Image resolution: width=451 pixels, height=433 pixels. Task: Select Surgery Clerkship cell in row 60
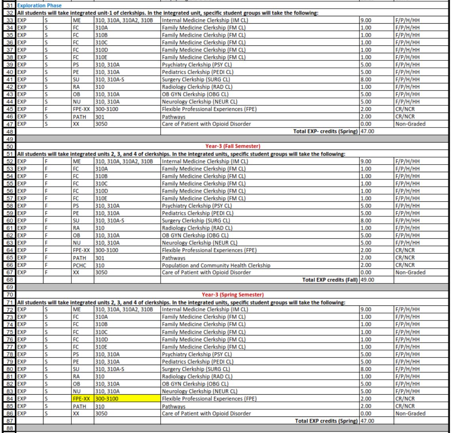(196, 221)
